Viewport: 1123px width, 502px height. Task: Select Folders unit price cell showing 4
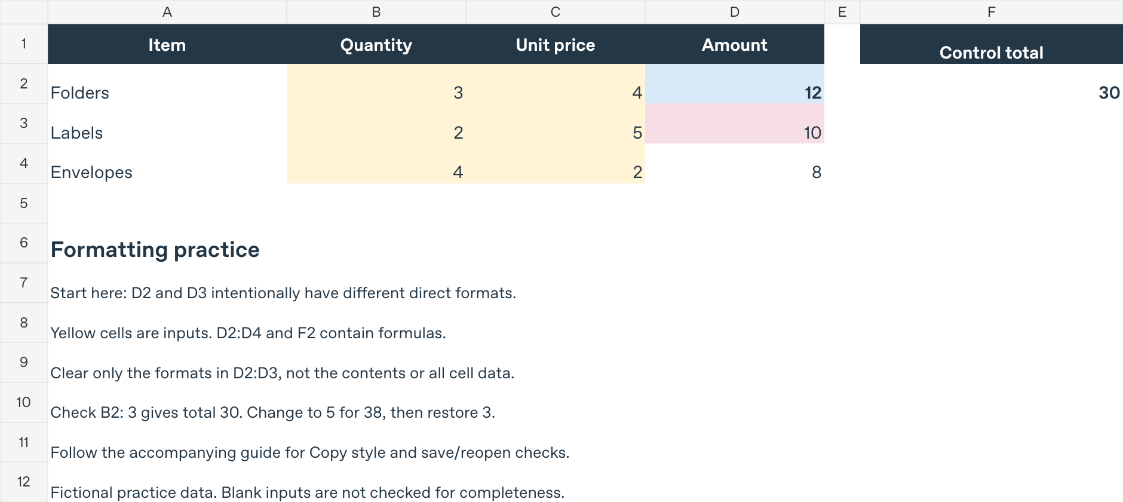point(556,84)
